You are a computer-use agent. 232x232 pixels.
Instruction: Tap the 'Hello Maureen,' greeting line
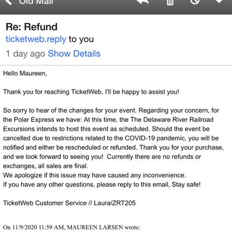(25, 74)
